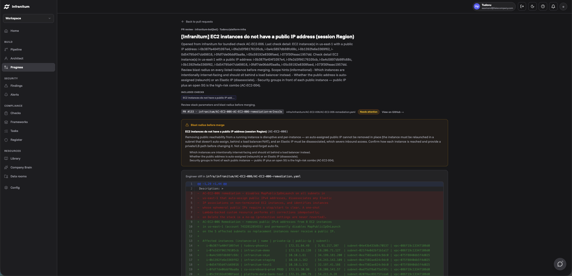Click the Infranitum logo icon
Image resolution: width=572 pixels, height=276 pixels.
tap(7, 7)
